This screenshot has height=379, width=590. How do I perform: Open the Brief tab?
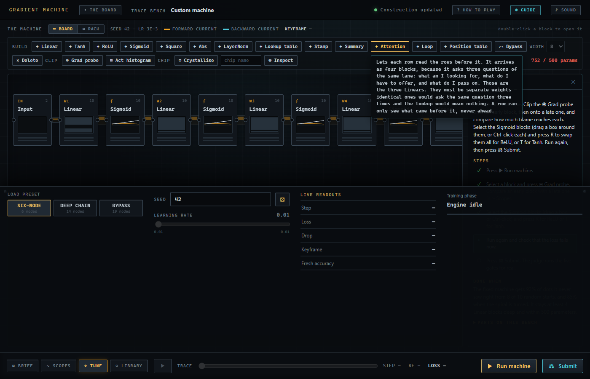click(23, 366)
